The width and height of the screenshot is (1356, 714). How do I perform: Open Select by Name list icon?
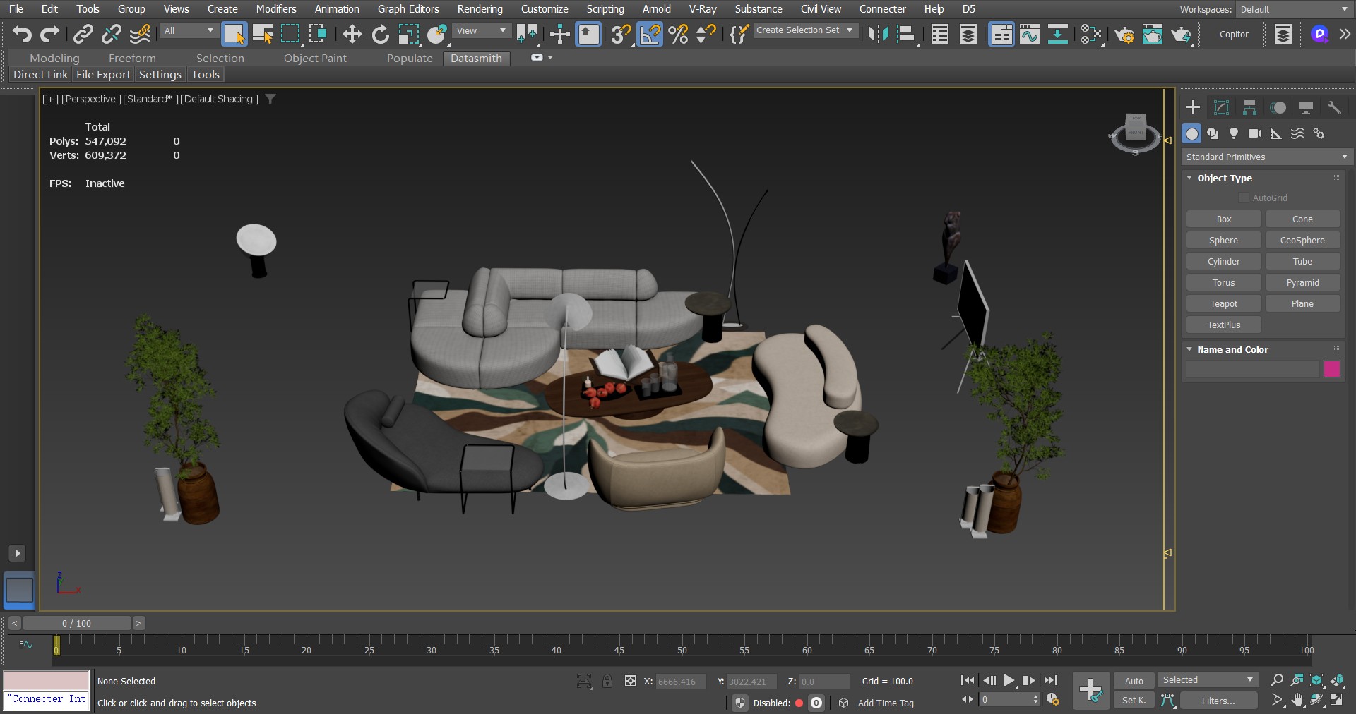tap(263, 34)
